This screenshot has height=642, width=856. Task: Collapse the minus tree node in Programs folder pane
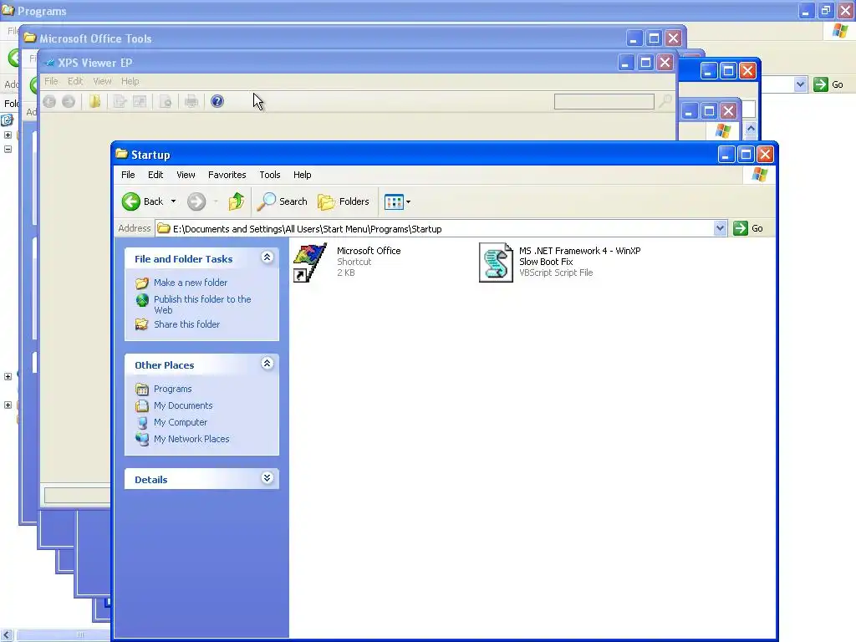tap(8, 149)
